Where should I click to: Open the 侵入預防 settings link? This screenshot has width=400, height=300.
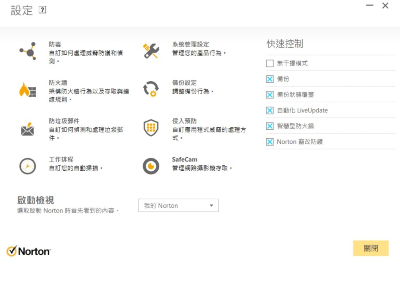coord(184,121)
